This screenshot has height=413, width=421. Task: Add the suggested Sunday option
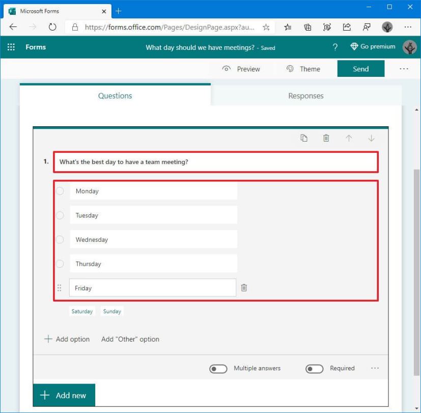point(112,311)
